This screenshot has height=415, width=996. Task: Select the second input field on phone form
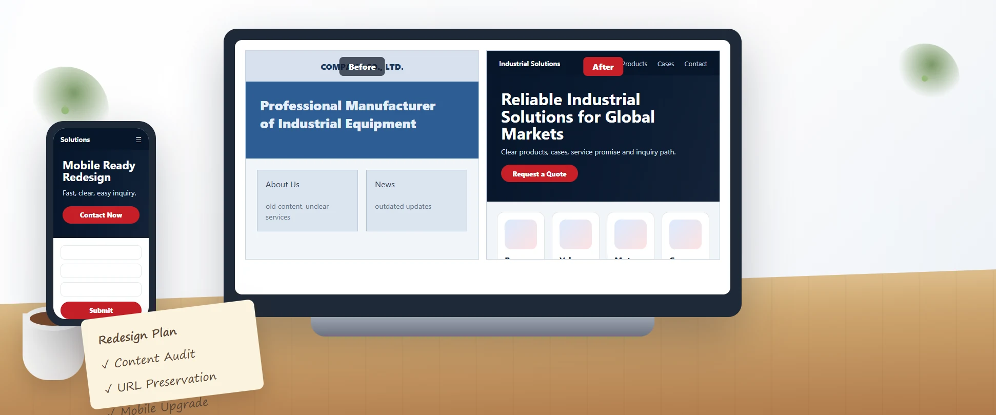101,271
